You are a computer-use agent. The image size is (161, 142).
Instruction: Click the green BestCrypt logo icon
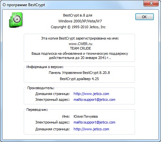click(x=16, y=20)
